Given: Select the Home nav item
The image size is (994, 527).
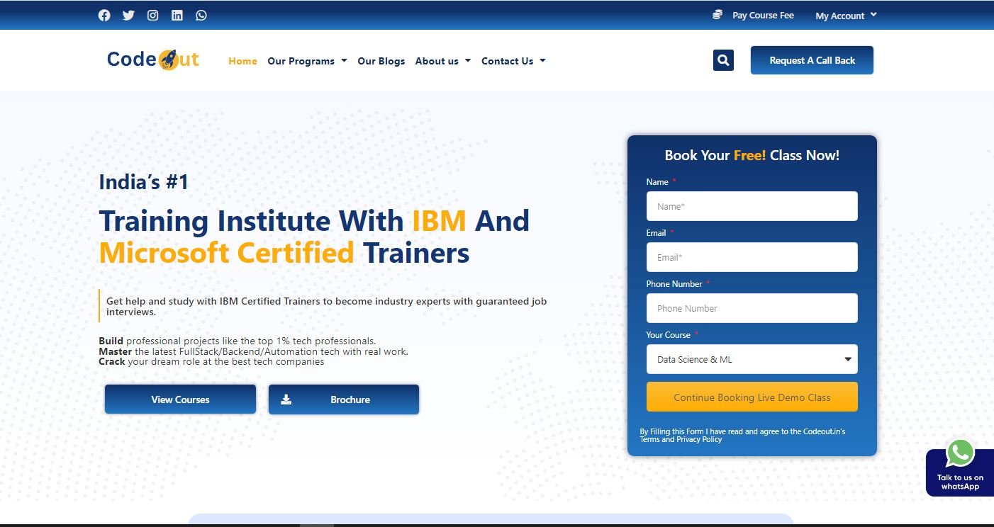Looking at the screenshot, I should (242, 61).
